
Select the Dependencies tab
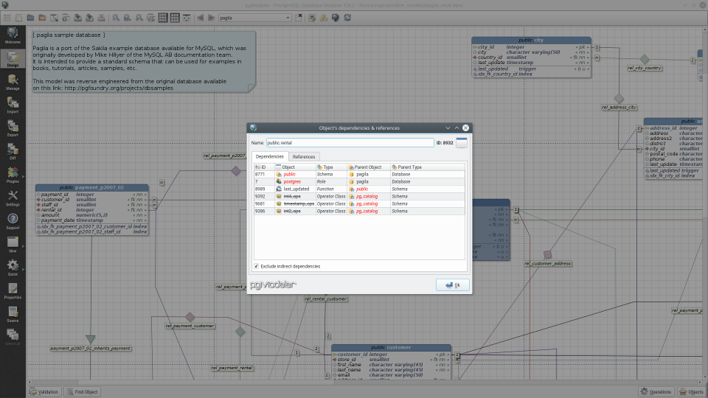click(x=270, y=156)
